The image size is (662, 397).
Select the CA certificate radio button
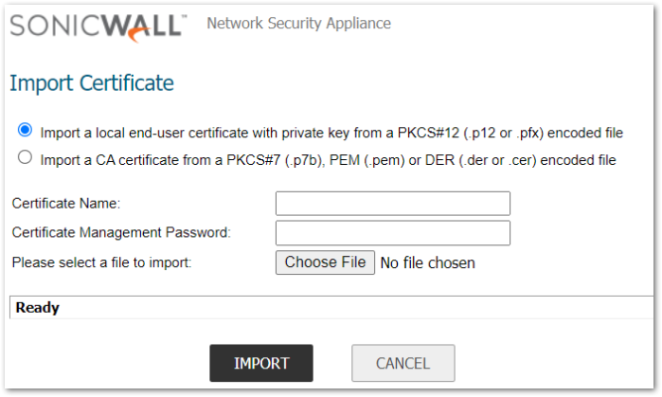(x=25, y=158)
